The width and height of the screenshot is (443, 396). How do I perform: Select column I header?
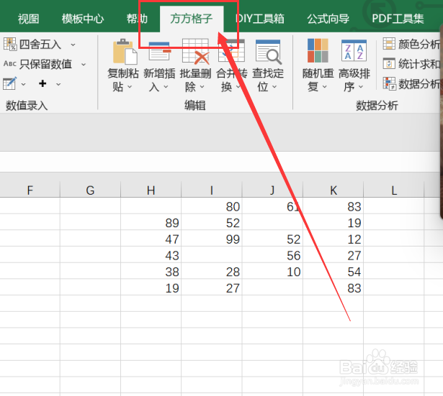(x=212, y=190)
